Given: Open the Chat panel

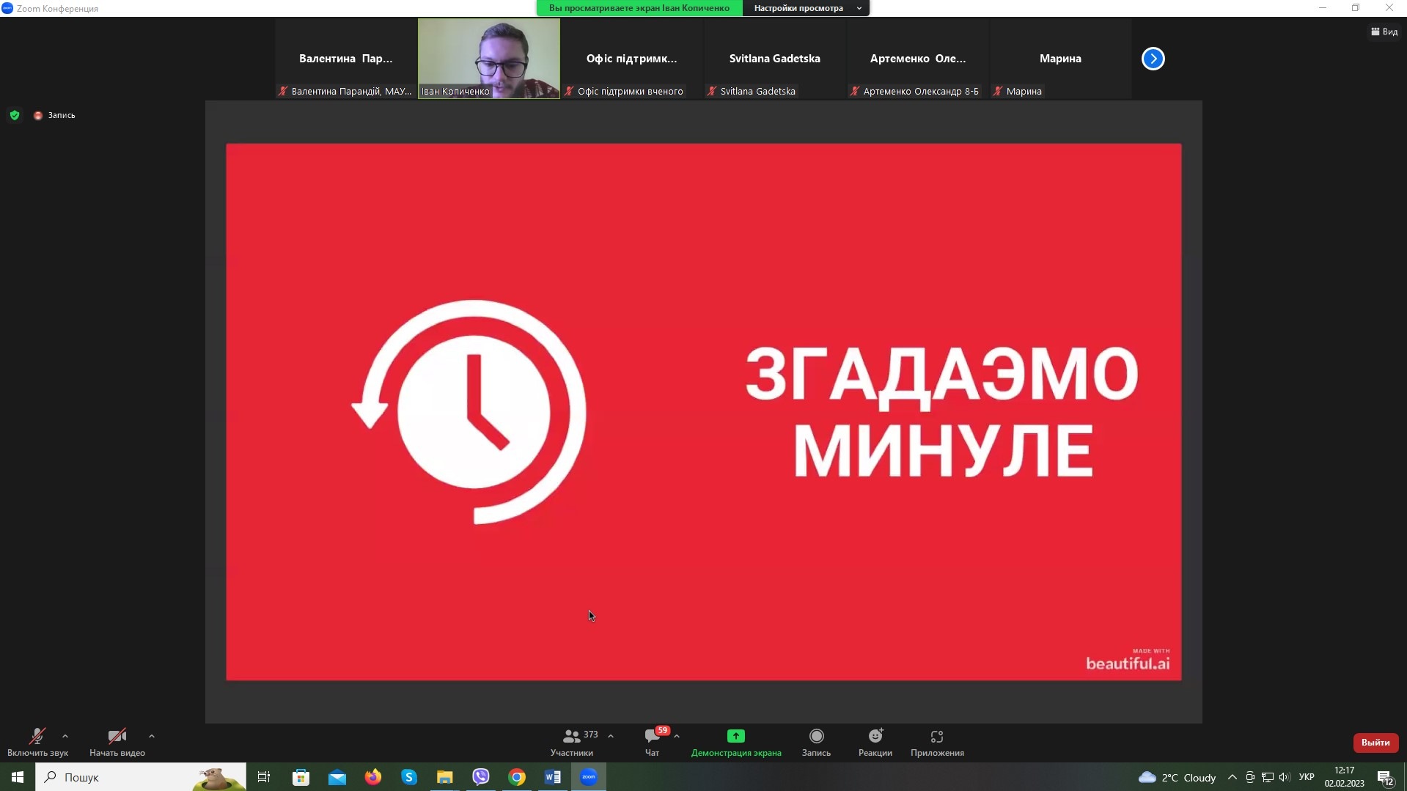Looking at the screenshot, I should pyautogui.click(x=652, y=737).
